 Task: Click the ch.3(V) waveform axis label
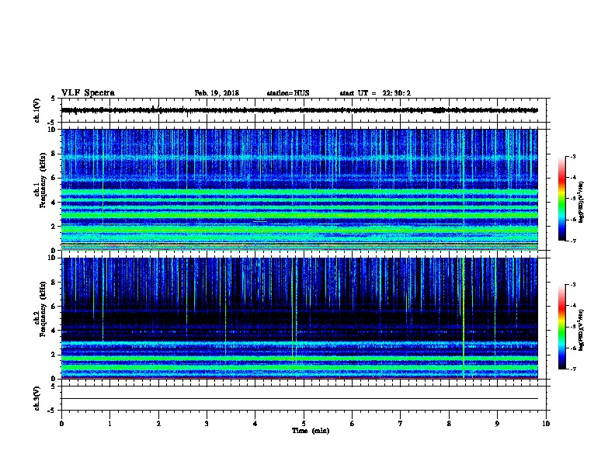(x=36, y=399)
